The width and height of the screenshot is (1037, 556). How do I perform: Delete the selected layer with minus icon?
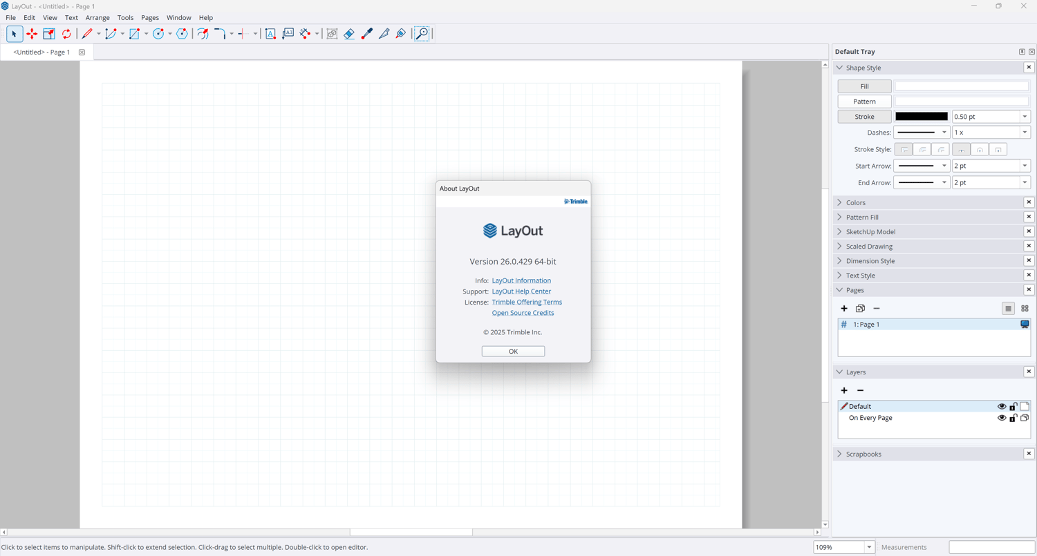861,391
